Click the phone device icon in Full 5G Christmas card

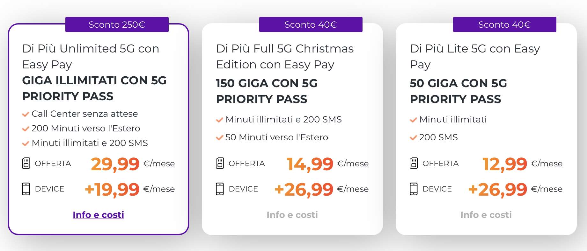pyautogui.click(x=220, y=189)
